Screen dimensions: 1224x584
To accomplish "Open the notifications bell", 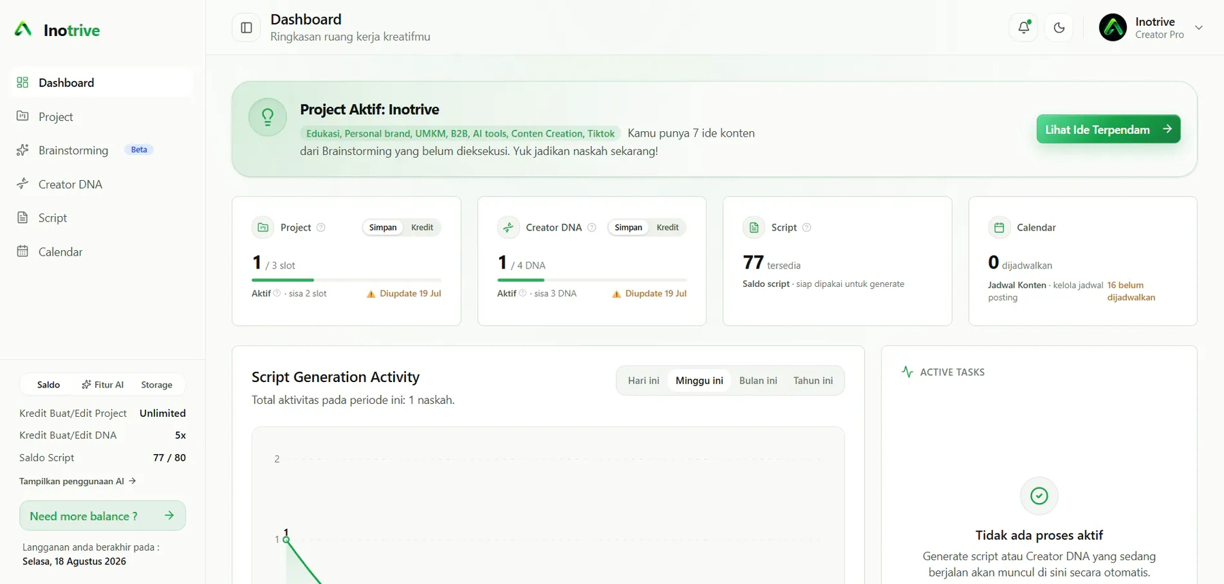I will click(1023, 28).
